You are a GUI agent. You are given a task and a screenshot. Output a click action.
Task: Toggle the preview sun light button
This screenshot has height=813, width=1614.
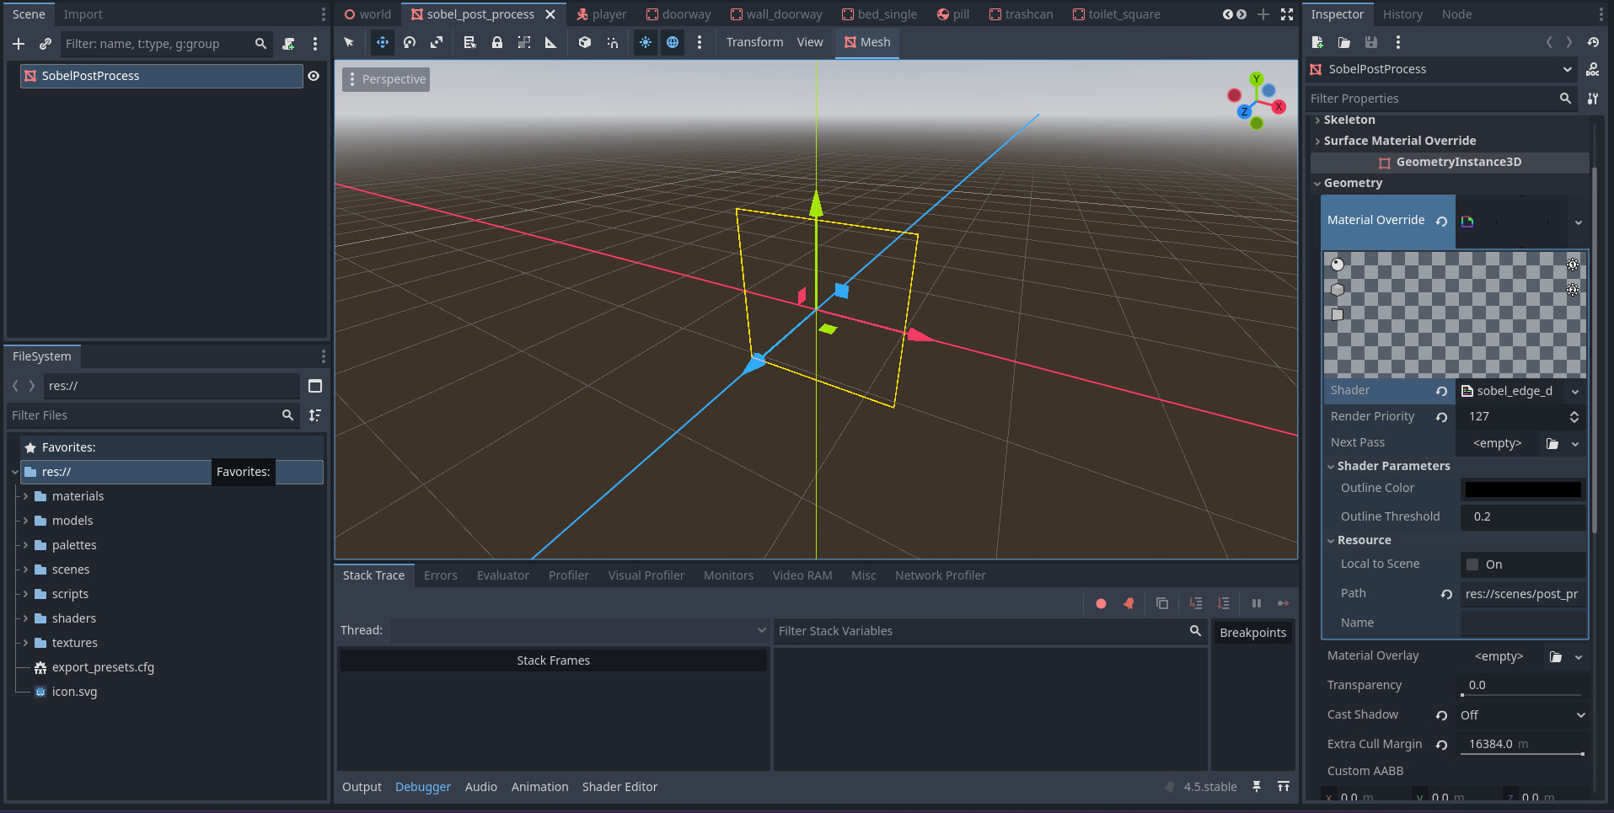(646, 42)
